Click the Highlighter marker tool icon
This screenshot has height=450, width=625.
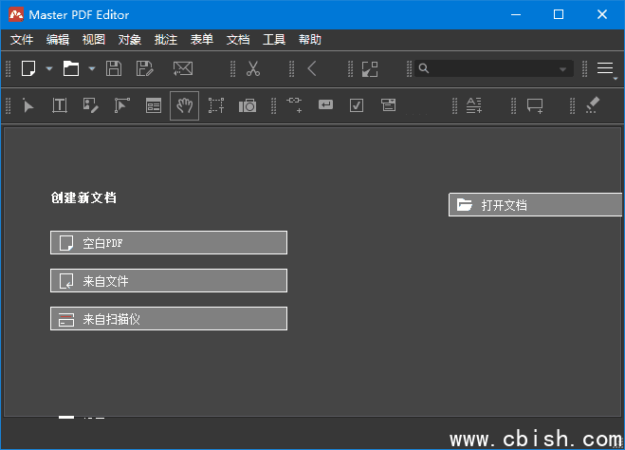click(x=593, y=105)
